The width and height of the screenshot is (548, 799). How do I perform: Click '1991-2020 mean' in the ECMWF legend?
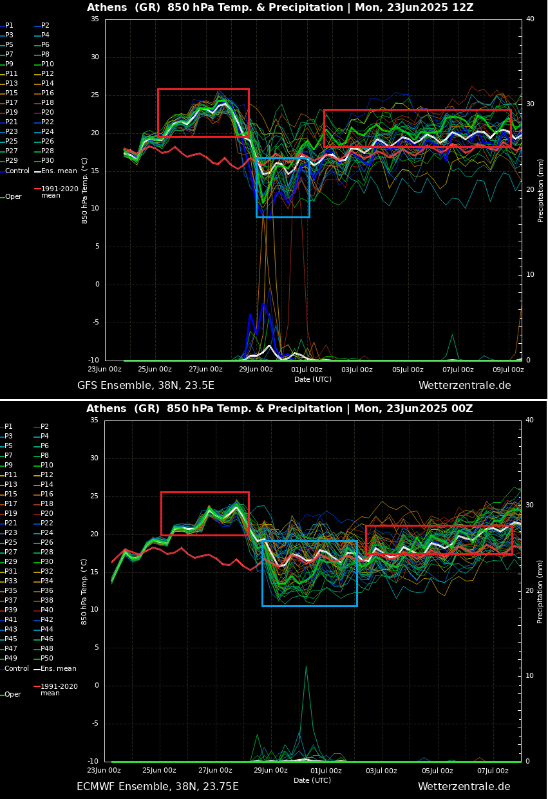pos(59,690)
